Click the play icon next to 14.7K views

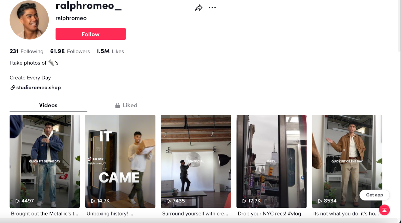(93, 201)
